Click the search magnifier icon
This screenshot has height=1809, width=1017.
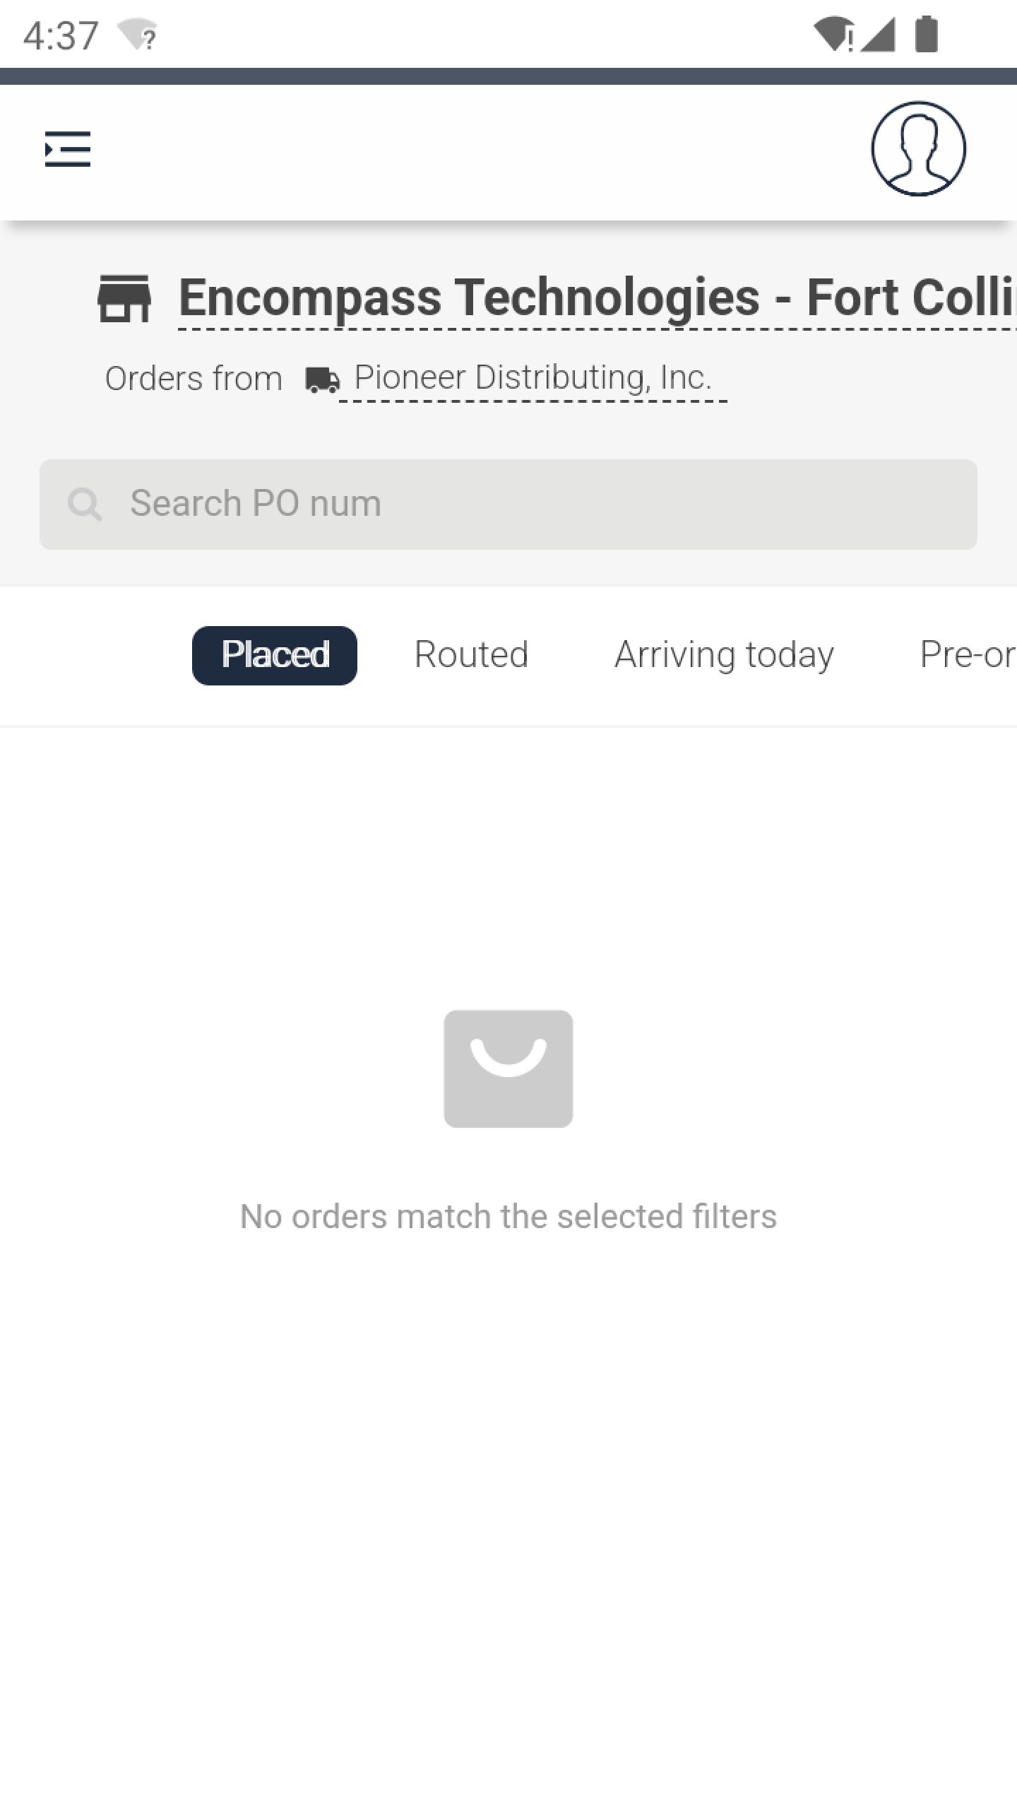(85, 505)
